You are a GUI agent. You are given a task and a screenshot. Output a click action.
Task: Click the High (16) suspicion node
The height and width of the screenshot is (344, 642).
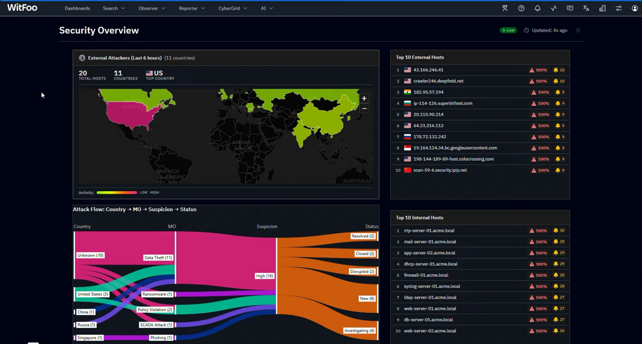265,276
